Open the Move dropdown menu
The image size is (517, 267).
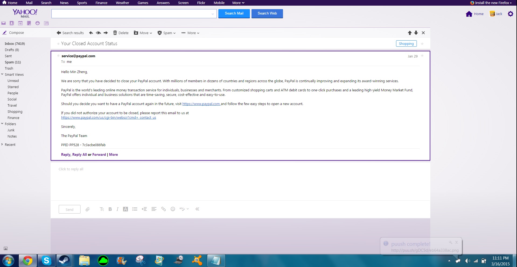pos(143,33)
